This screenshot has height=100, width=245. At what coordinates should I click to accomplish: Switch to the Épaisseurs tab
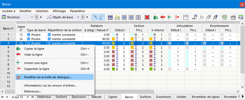pos(79,97)
